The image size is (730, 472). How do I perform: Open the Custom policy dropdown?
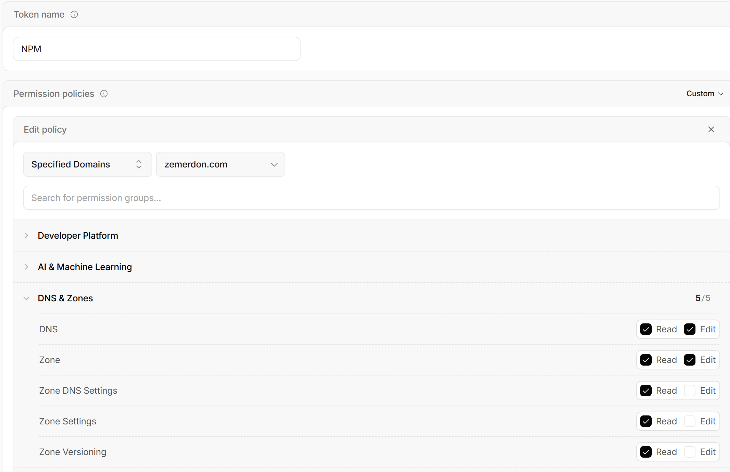click(704, 94)
